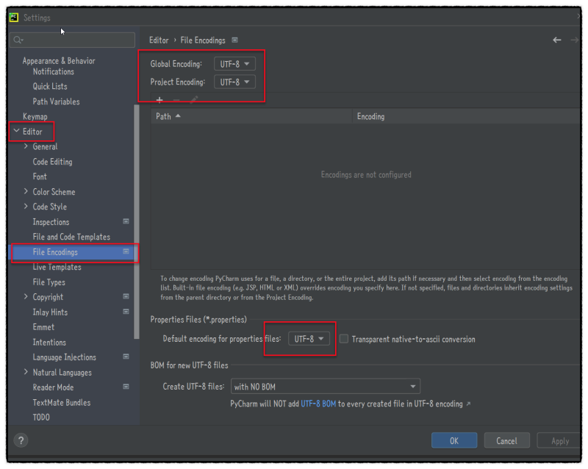588x469 pixels.
Task: Click the project icon on Inspections row
Action: 126,221
